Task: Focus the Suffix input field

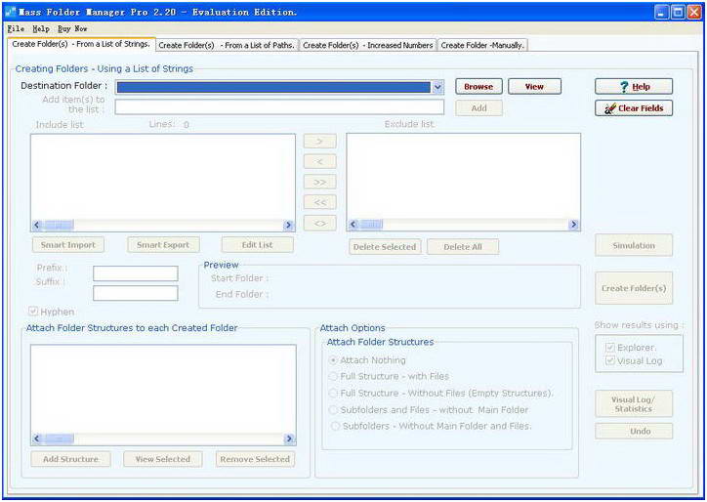Action: coord(136,293)
